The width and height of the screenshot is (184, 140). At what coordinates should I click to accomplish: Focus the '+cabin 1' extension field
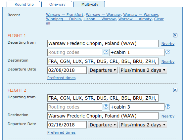[x=137, y=52]
